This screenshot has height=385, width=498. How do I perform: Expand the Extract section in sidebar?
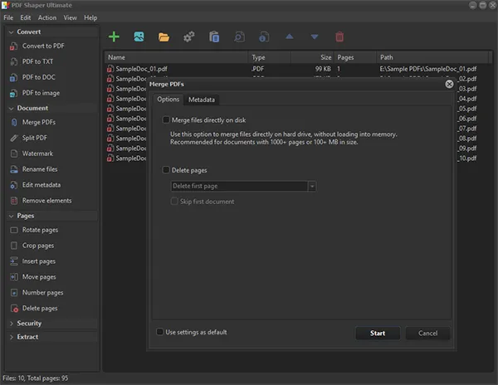point(27,337)
